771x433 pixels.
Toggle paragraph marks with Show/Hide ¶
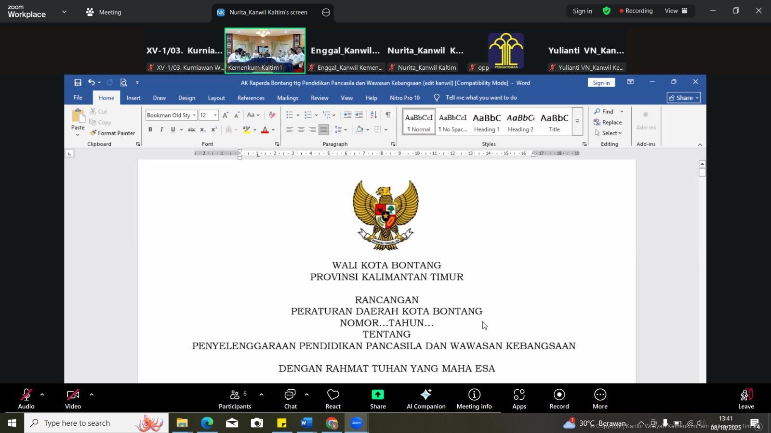(388, 115)
